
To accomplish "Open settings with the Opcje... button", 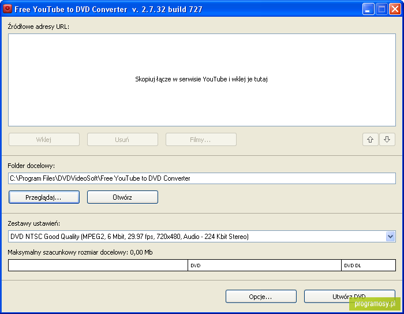I will point(261,297).
